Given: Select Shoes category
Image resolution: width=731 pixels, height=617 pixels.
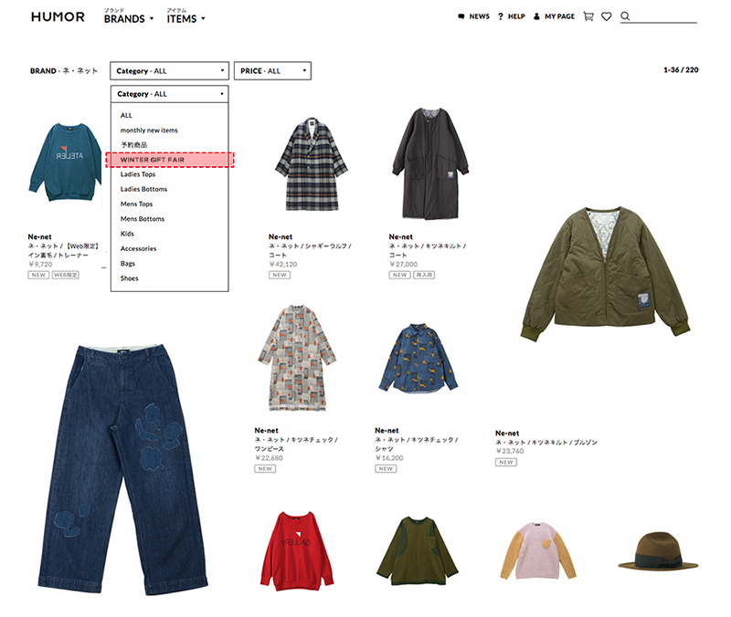Looking at the screenshot, I should point(129,278).
